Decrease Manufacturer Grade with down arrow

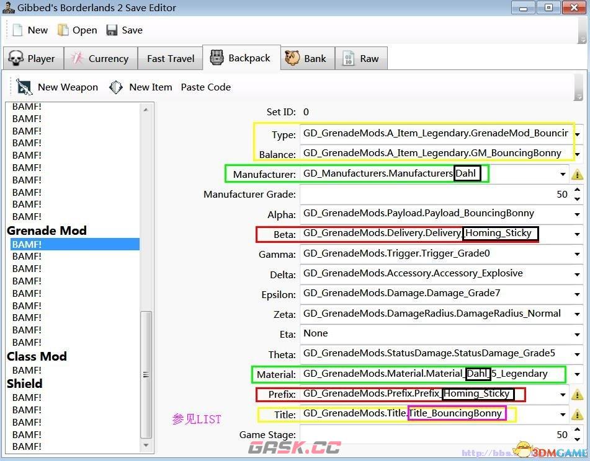pos(577,199)
